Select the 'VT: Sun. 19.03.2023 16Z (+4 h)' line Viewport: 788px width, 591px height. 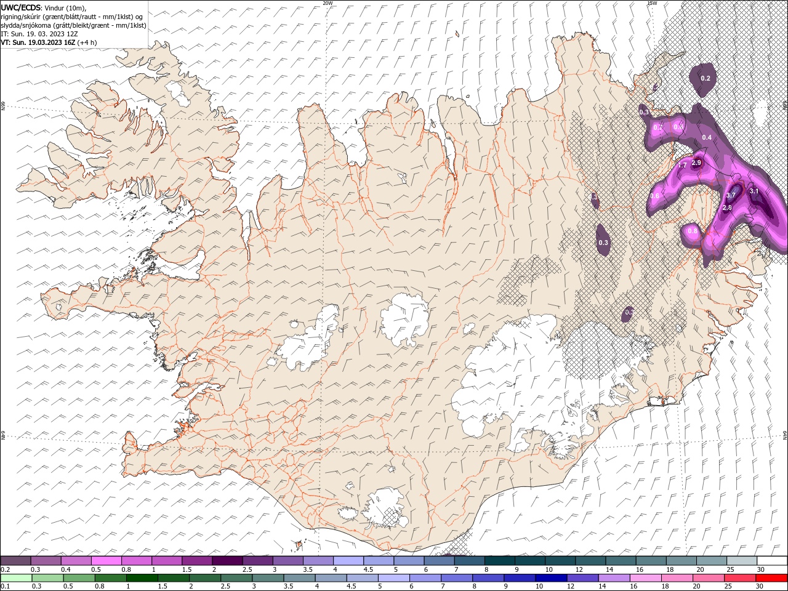[x=49, y=42]
